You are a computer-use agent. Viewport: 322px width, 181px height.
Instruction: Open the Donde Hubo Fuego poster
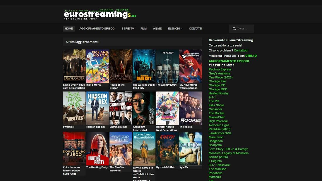point(74,149)
